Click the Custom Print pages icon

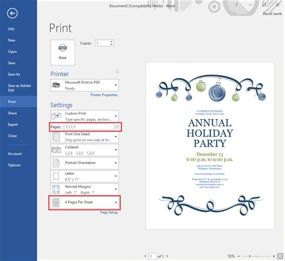[56, 116]
